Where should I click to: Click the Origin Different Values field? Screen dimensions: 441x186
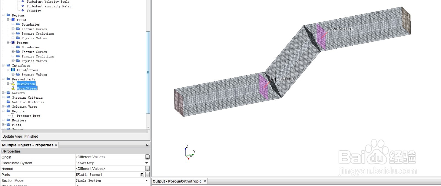(x=110, y=157)
